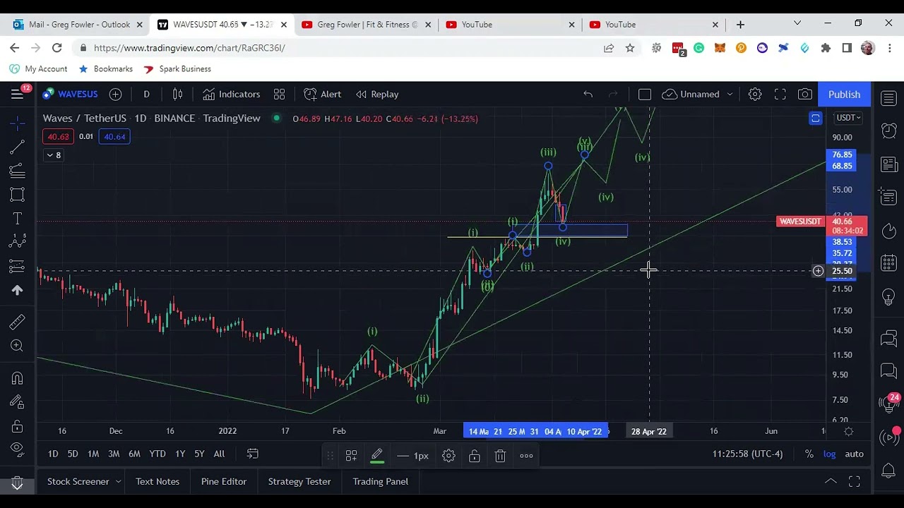
Task: Toggle log scale
Action: [830, 454]
